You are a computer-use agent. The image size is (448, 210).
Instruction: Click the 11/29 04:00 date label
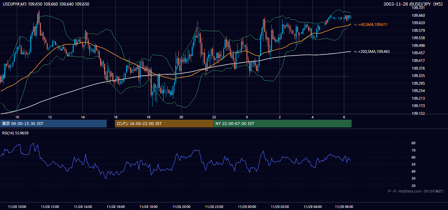point(312,206)
